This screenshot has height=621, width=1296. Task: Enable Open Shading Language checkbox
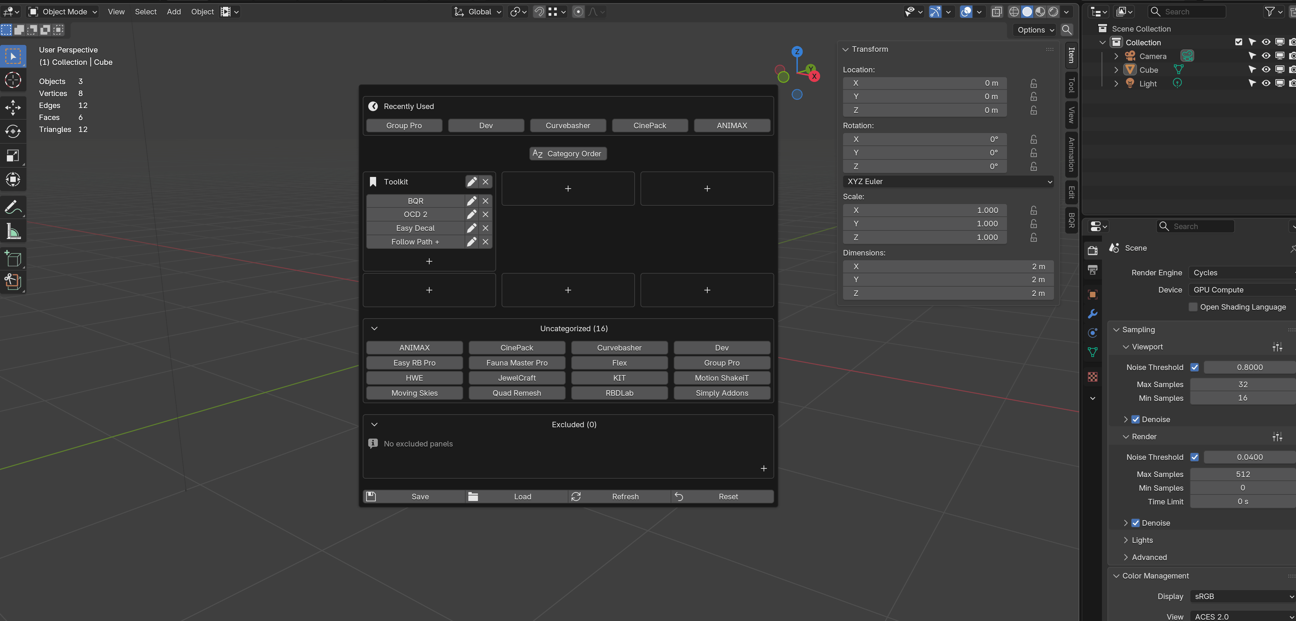[1193, 307]
